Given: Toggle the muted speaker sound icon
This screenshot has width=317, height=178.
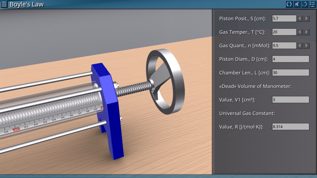Looking at the screenshot, I should coord(297,4).
